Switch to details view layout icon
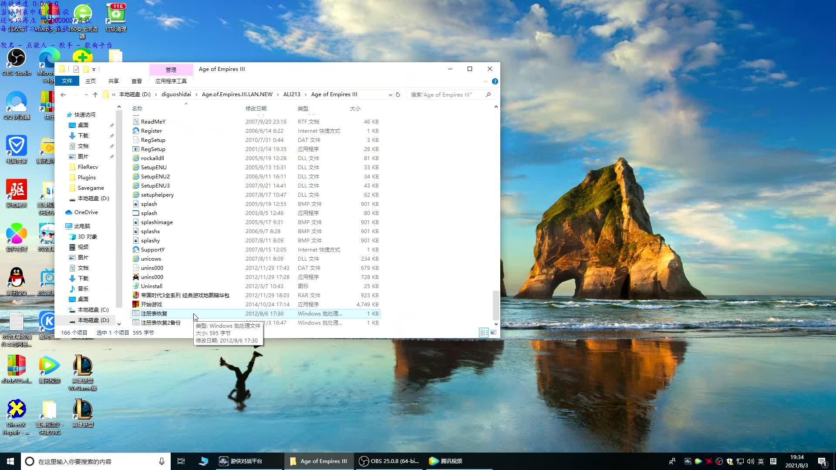Viewport: 836px width, 470px height. coord(484,332)
